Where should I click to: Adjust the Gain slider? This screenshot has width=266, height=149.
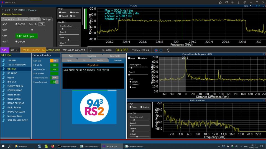(32, 30)
